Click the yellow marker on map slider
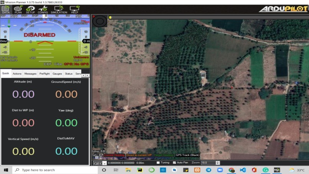 click(110, 17)
